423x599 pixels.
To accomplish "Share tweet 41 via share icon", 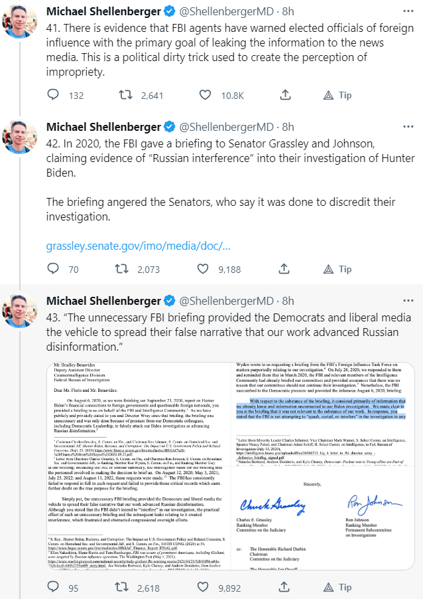I will (x=283, y=96).
